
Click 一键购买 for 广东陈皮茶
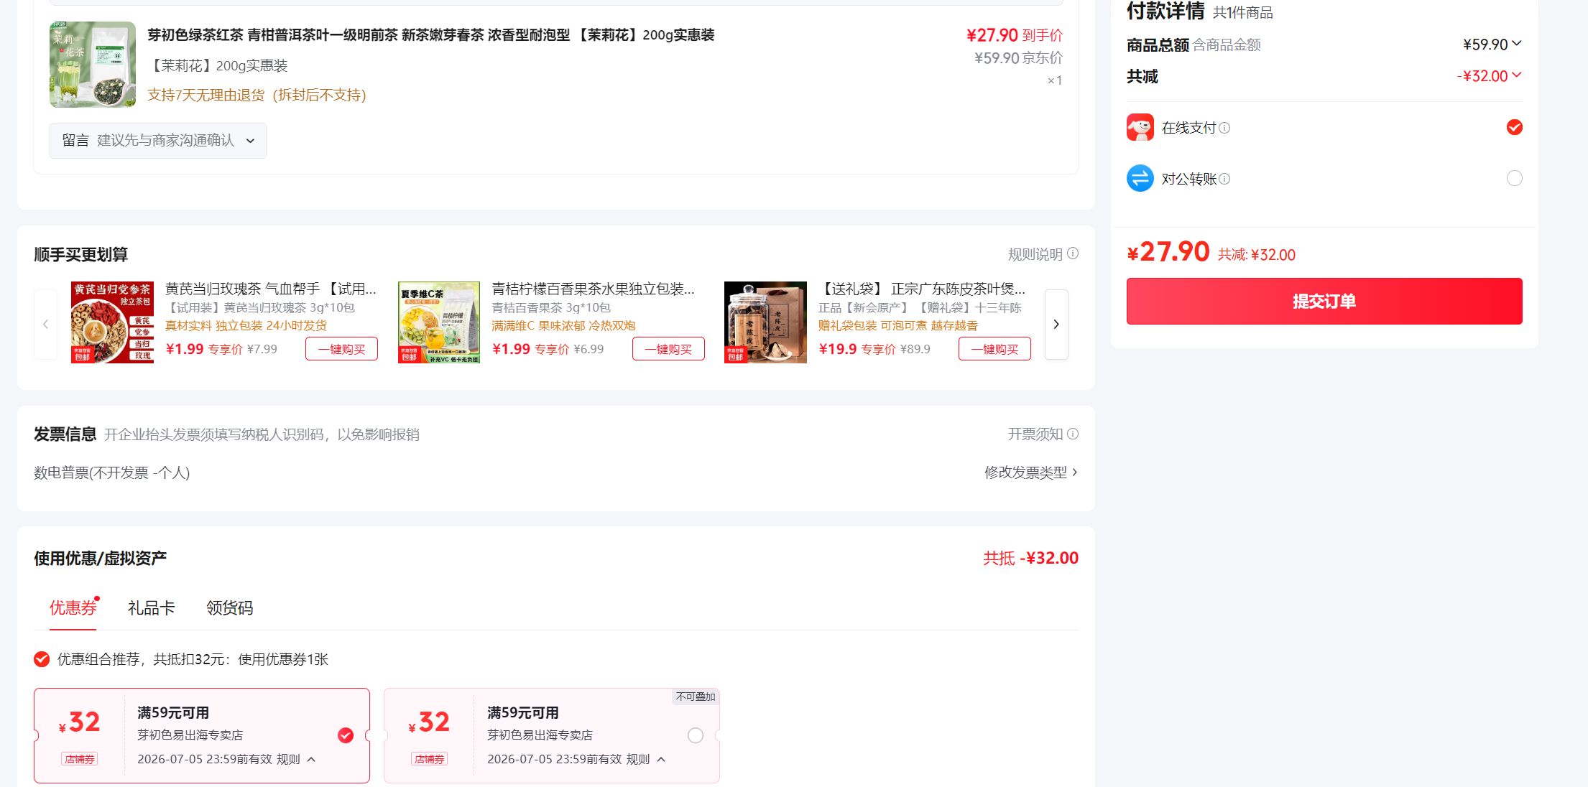pyautogui.click(x=995, y=349)
